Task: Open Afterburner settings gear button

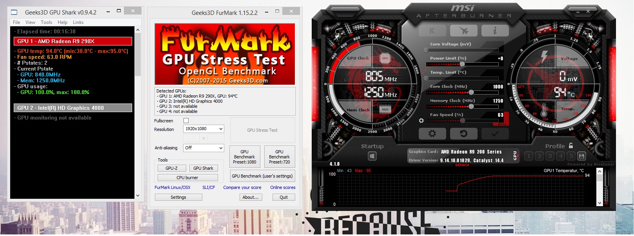Action: pyautogui.click(x=432, y=134)
